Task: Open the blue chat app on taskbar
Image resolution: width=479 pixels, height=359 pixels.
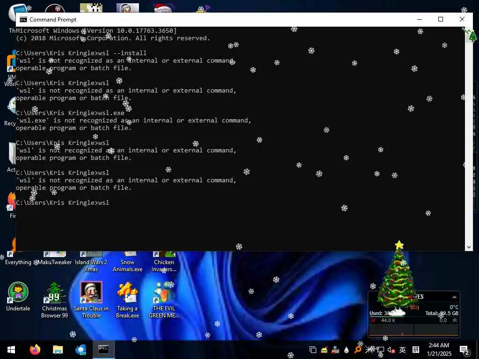Action: click(x=80, y=350)
